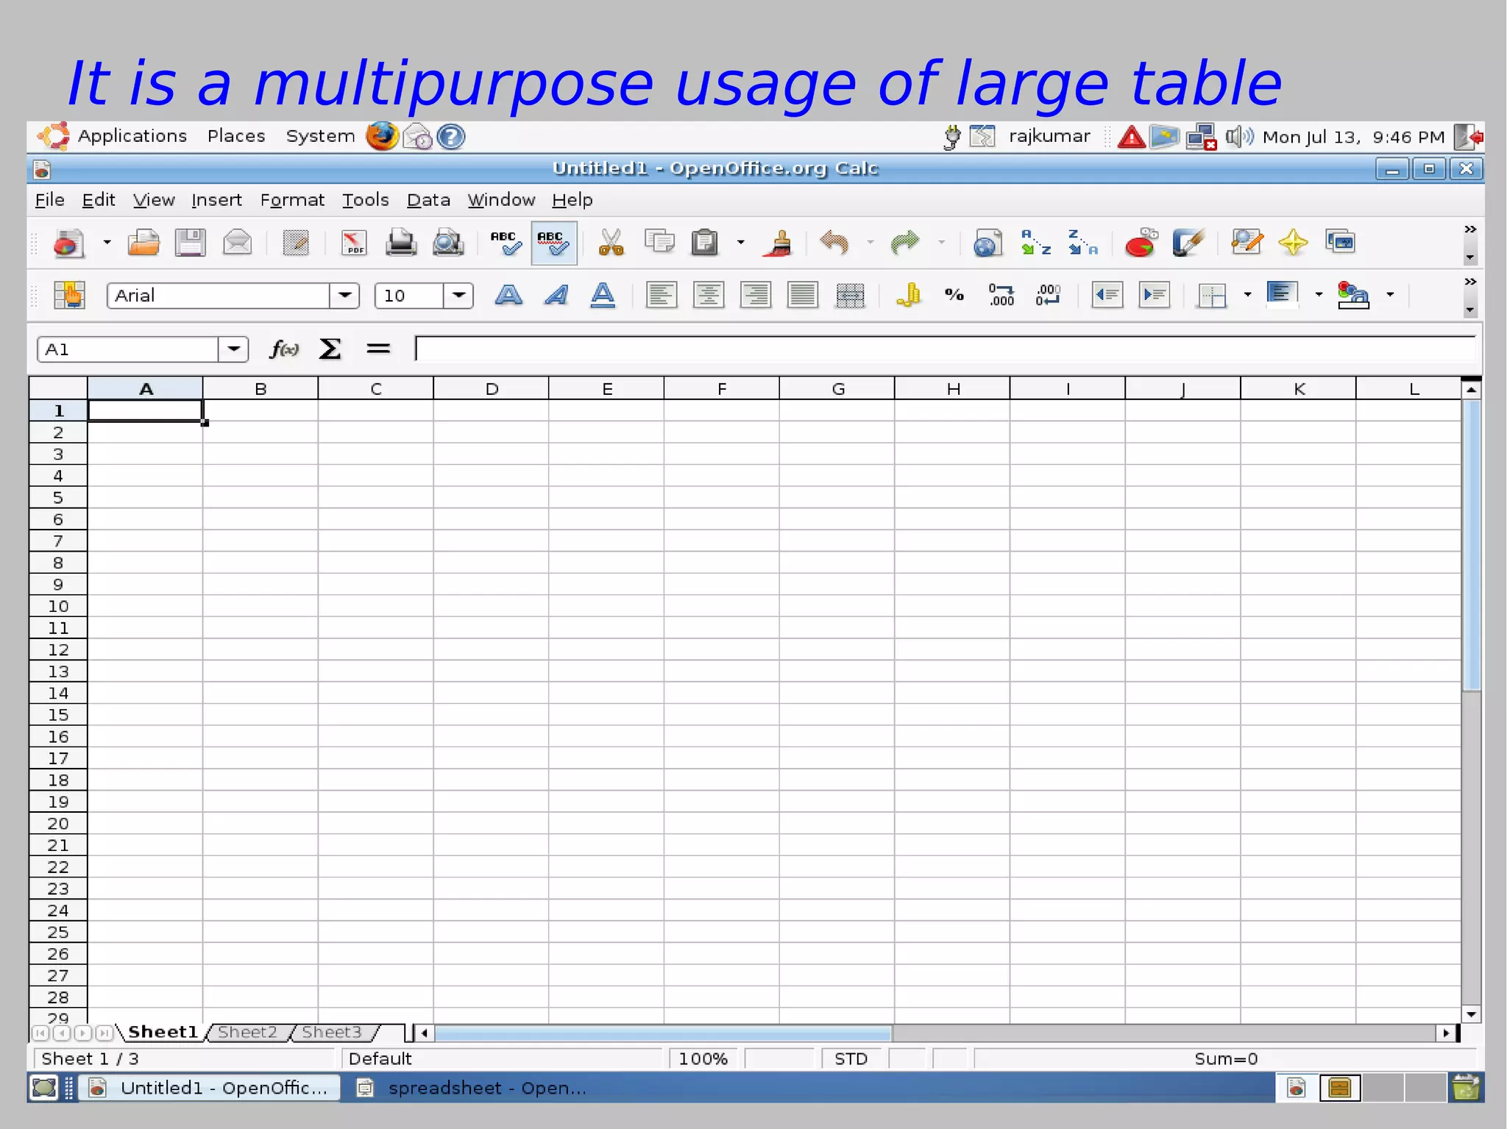The image size is (1507, 1129).
Task: Toggle Center horizontally alignment
Action: coord(708,296)
